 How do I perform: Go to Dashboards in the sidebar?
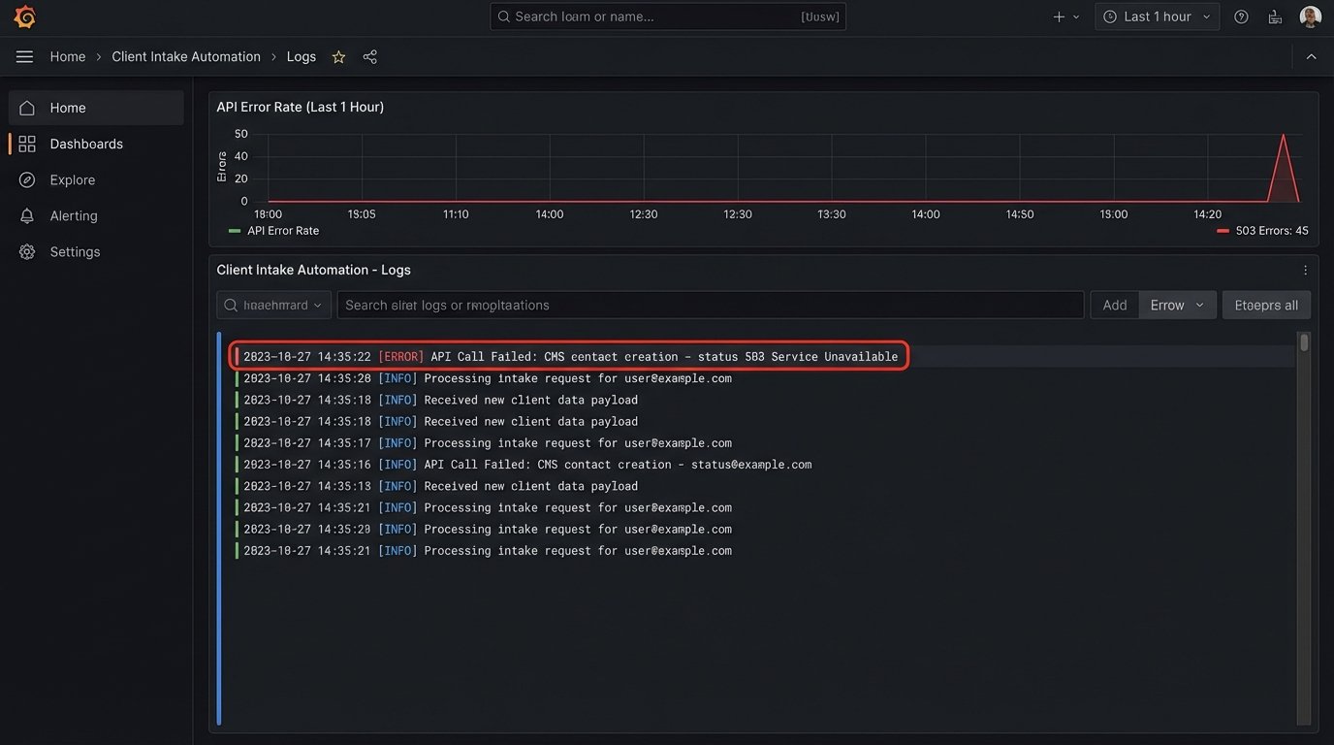pos(86,144)
